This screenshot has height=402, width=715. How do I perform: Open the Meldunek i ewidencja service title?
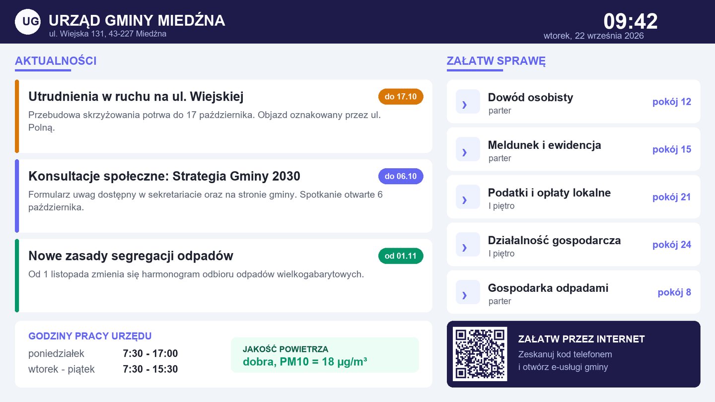coord(544,145)
